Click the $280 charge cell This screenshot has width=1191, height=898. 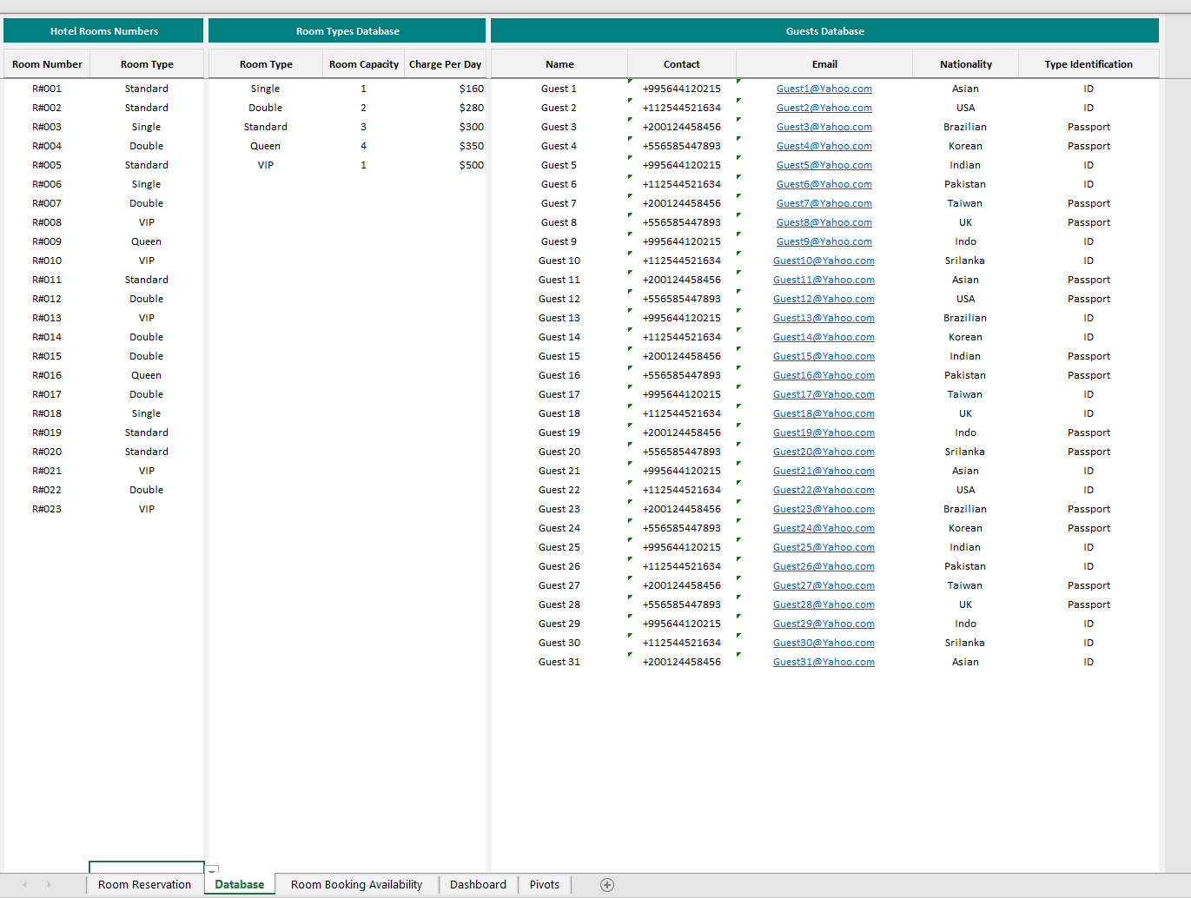(x=445, y=108)
